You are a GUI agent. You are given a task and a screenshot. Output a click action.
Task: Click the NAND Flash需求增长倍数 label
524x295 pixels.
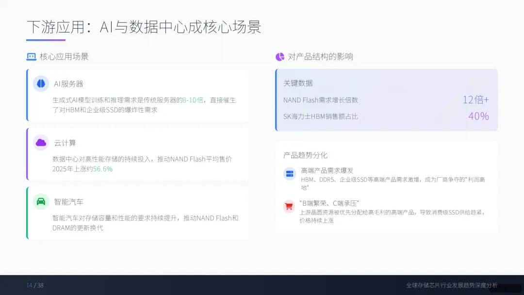pos(321,100)
